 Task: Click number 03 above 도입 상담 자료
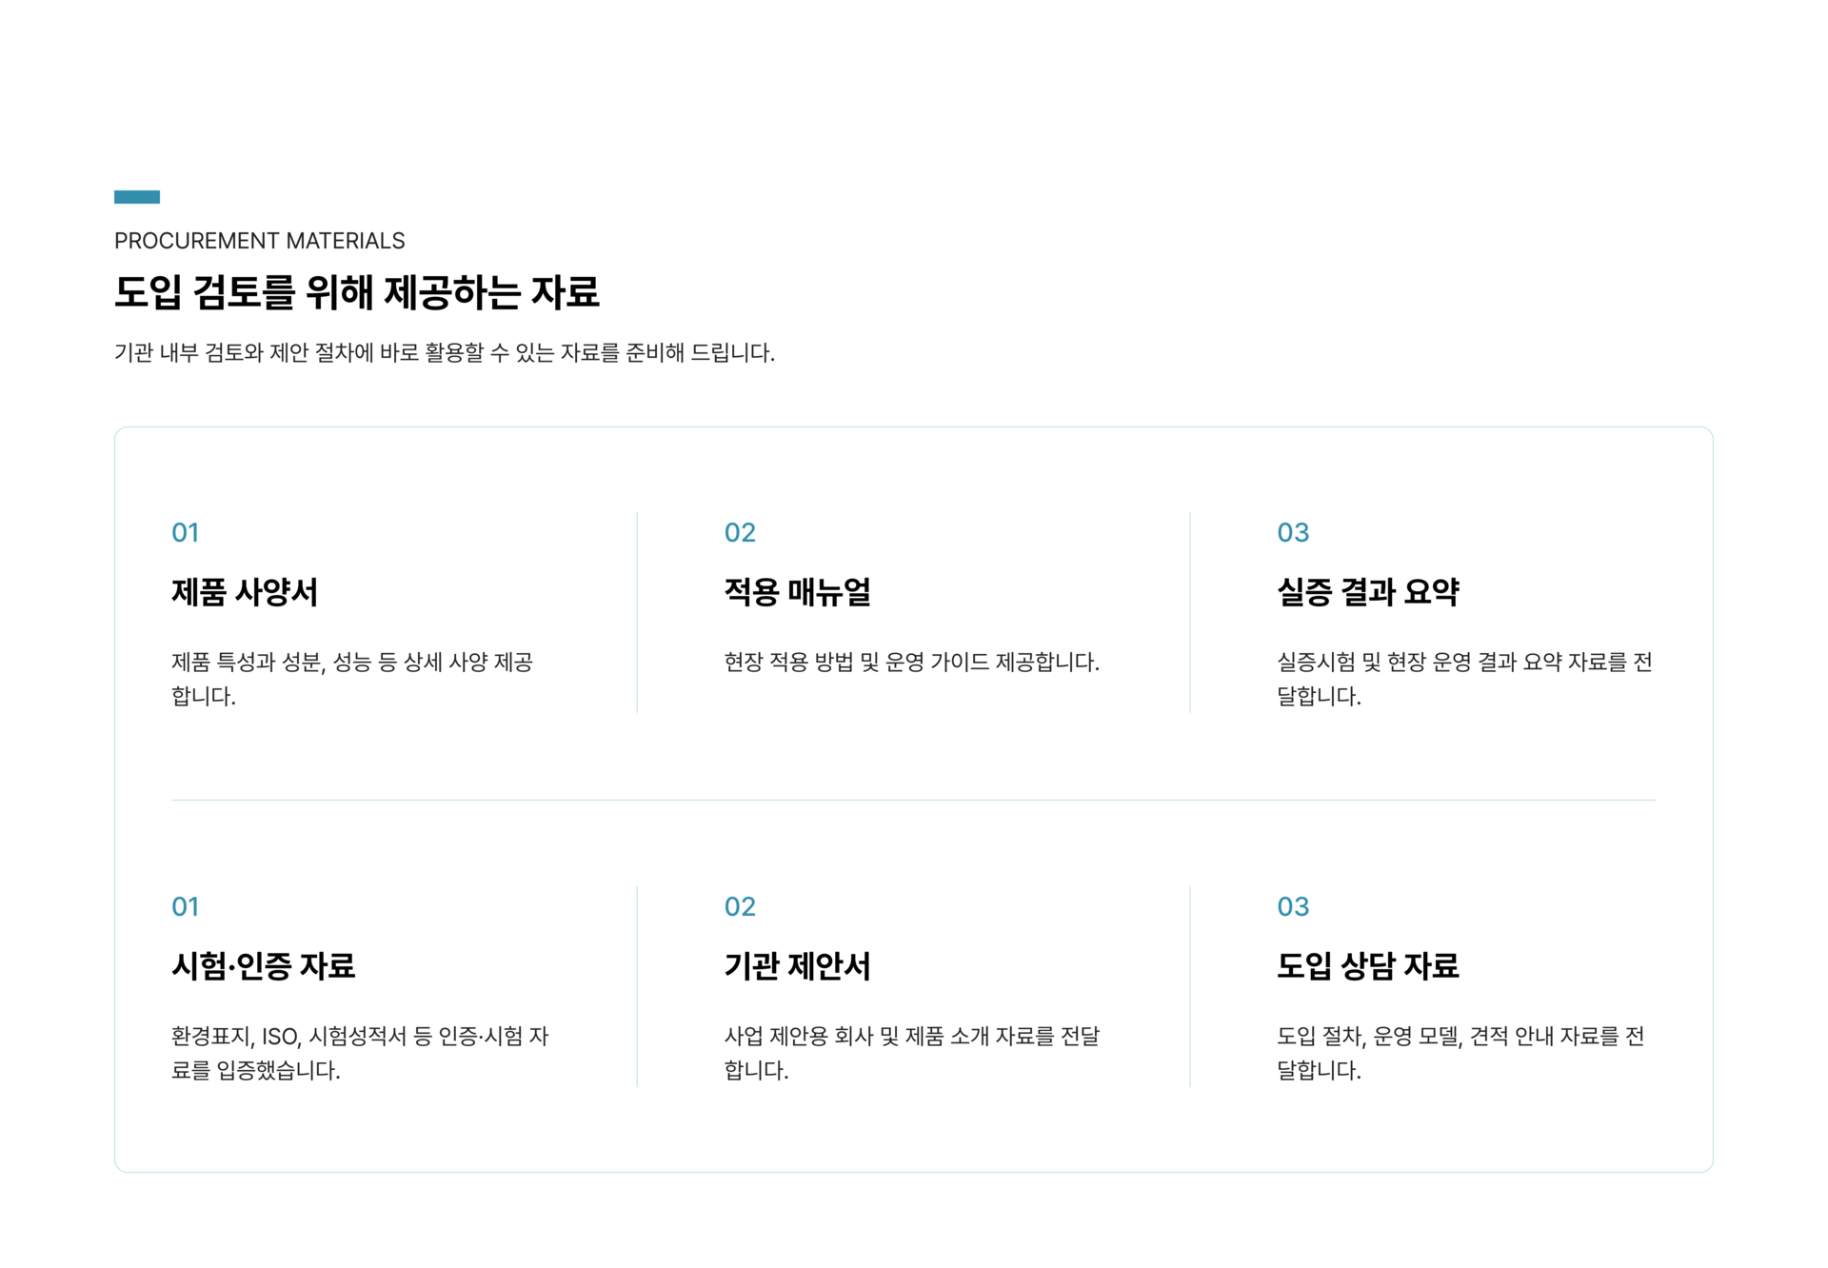click(x=1293, y=906)
